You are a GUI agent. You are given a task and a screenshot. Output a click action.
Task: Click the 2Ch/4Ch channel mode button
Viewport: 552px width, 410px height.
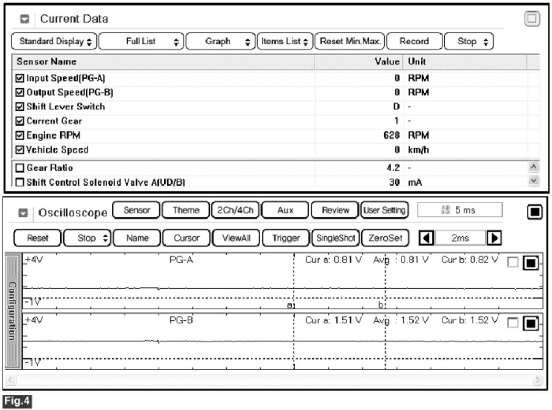235,211
